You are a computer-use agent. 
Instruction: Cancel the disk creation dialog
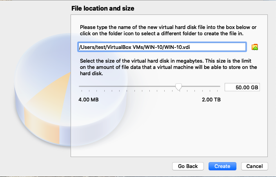tap(254, 166)
